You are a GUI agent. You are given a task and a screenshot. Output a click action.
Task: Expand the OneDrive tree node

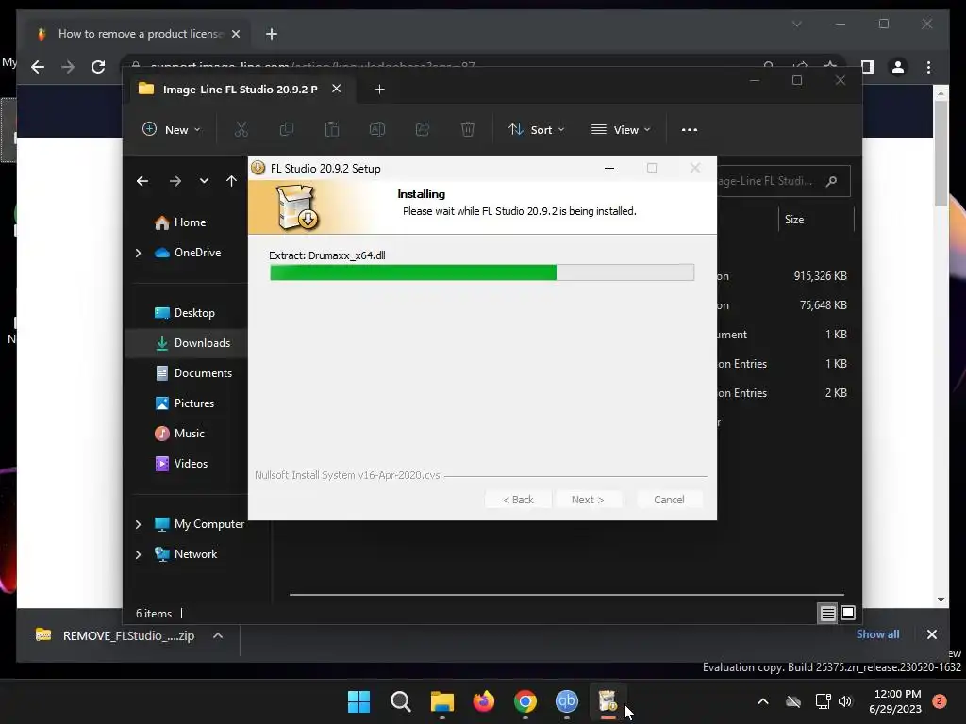click(x=138, y=253)
